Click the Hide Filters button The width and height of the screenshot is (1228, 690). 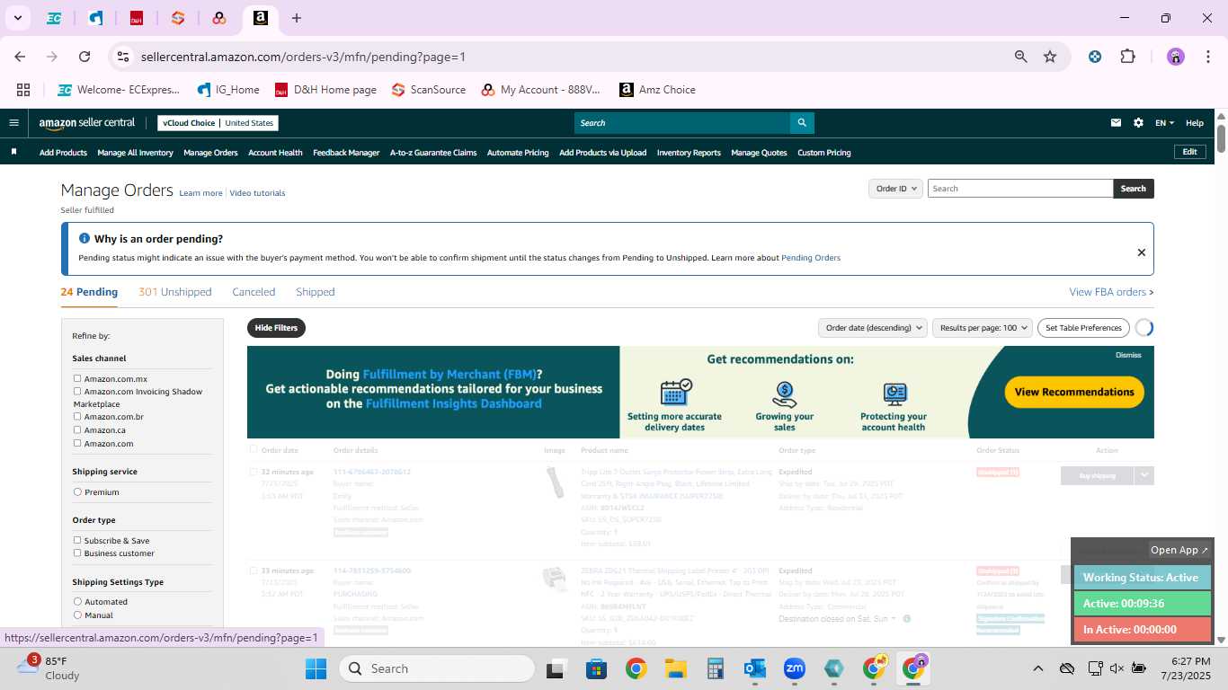tap(276, 328)
